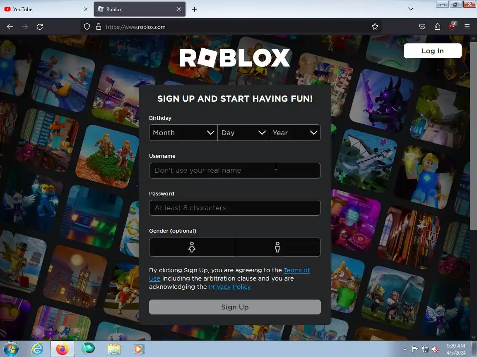Open the Month birthday dropdown
This screenshot has width=477, height=357.
point(183,133)
